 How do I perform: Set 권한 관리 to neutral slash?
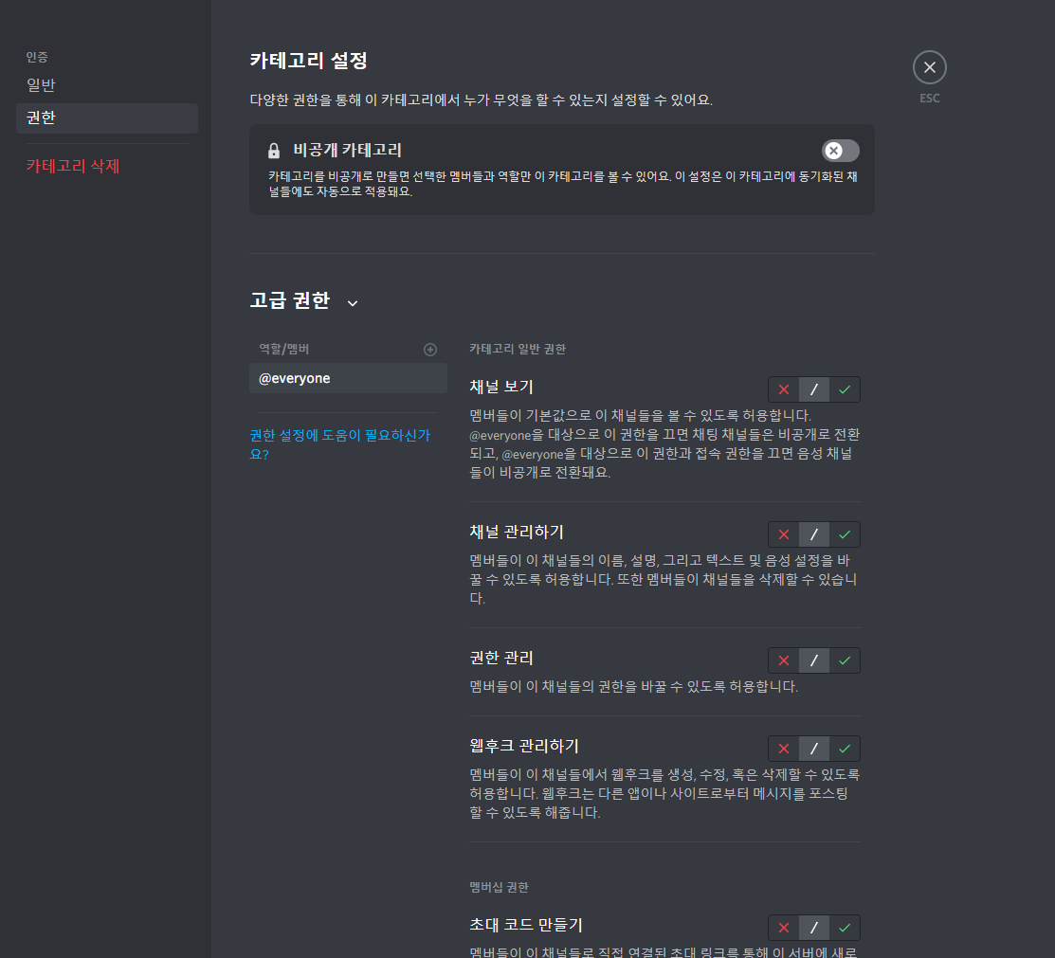tap(814, 660)
